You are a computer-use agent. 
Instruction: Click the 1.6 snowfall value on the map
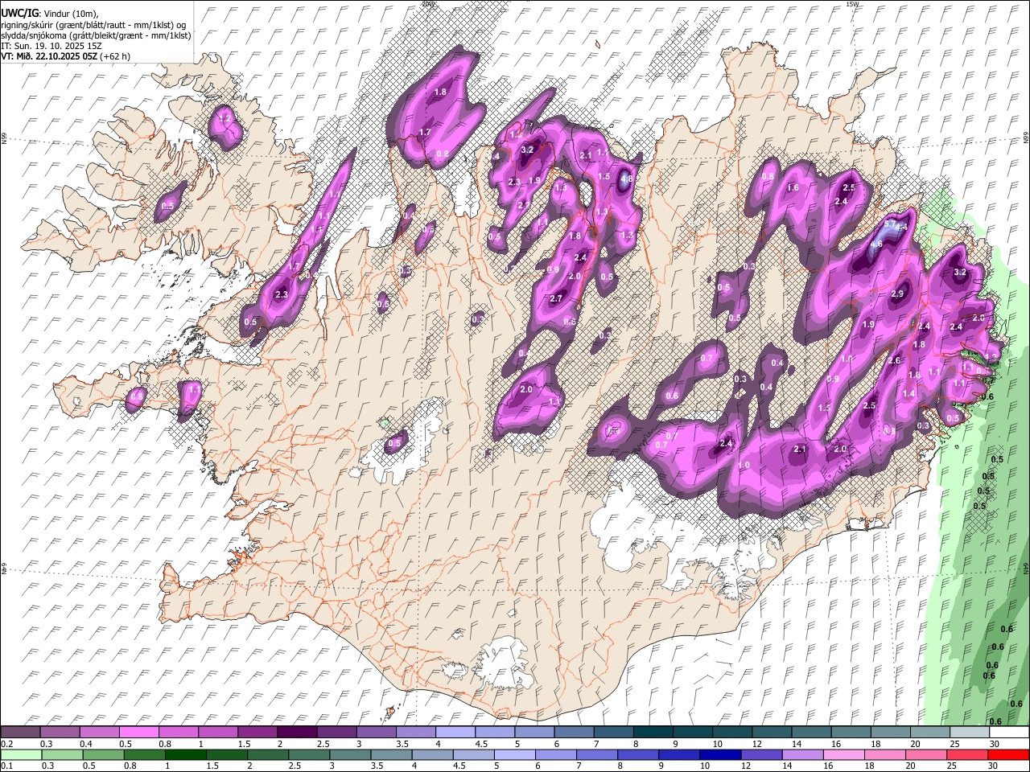(x=793, y=187)
